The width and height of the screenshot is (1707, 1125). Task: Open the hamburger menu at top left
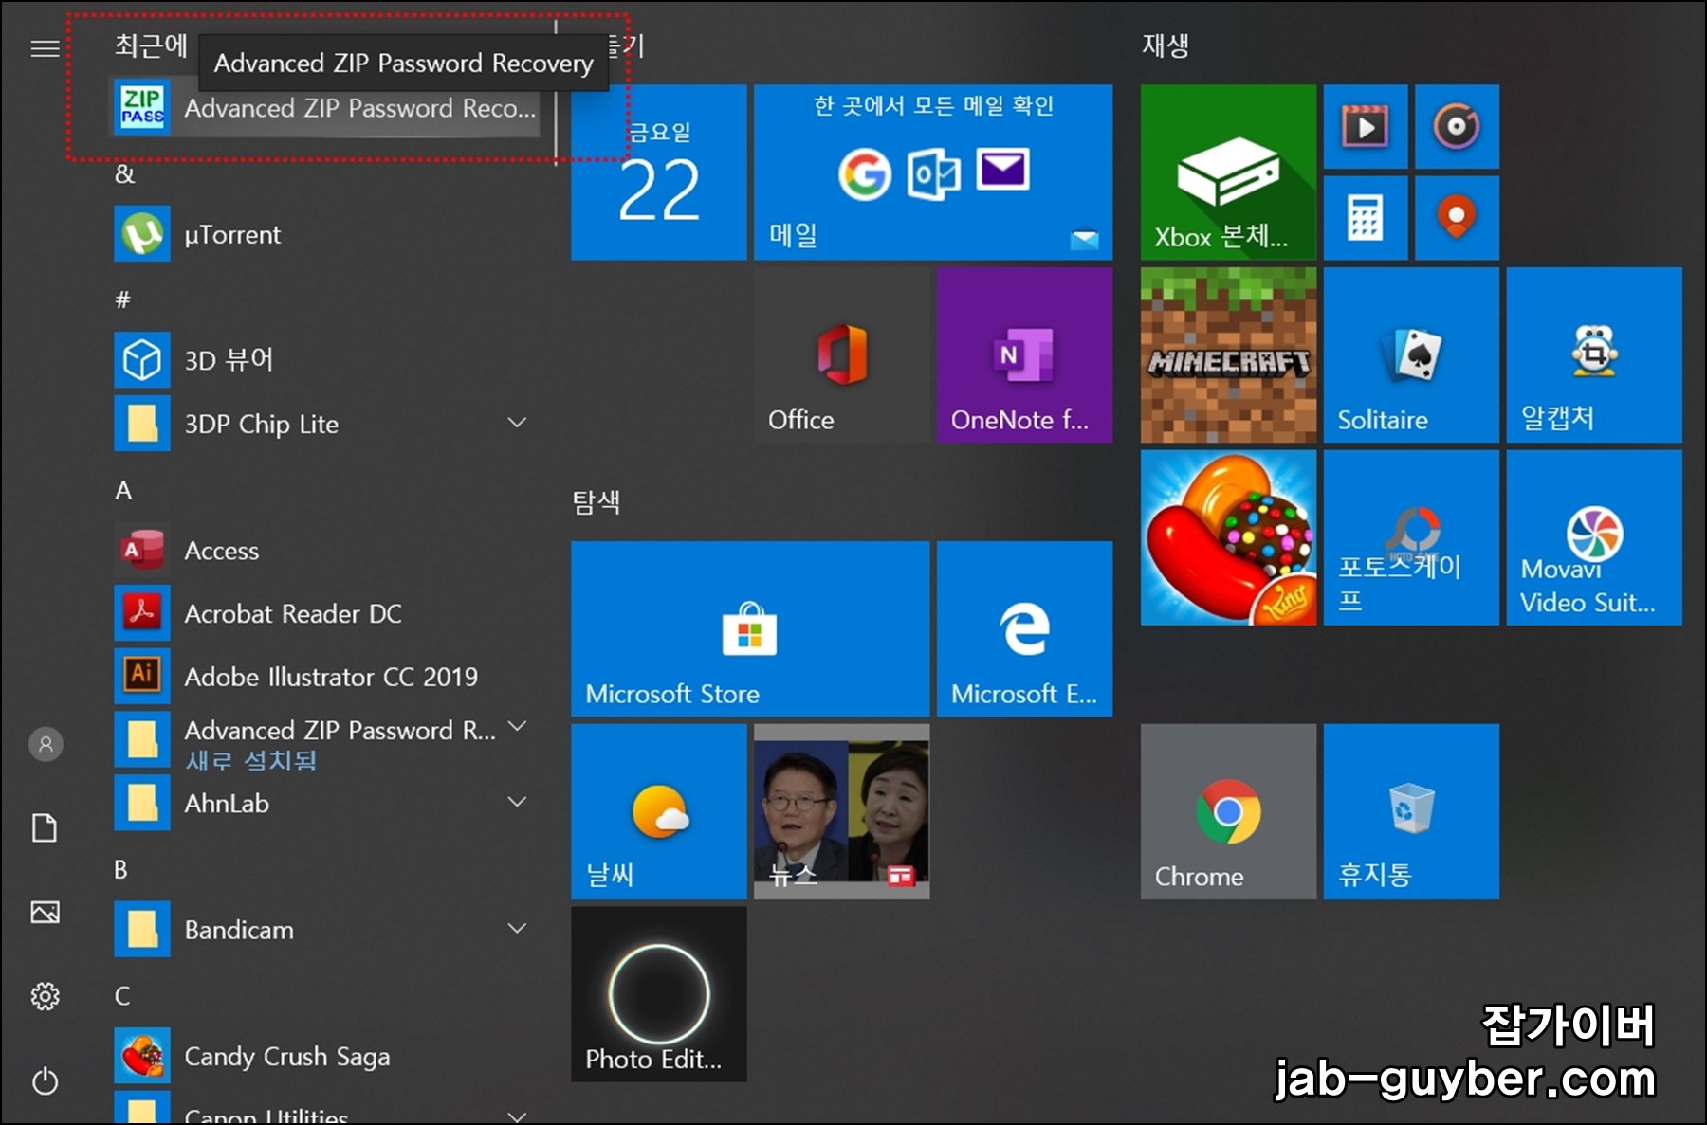44,47
